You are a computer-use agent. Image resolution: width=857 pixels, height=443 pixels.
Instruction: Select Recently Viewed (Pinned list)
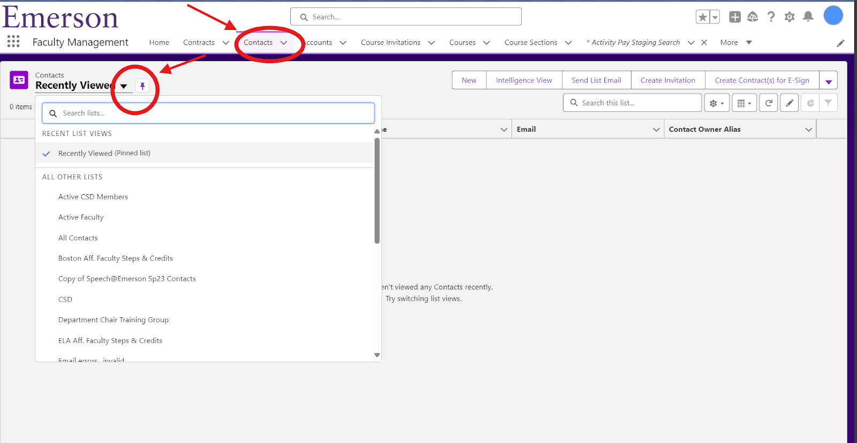(x=204, y=153)
